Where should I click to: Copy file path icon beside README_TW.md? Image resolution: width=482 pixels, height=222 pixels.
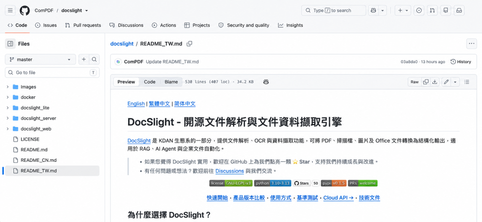tap(189, 44)
